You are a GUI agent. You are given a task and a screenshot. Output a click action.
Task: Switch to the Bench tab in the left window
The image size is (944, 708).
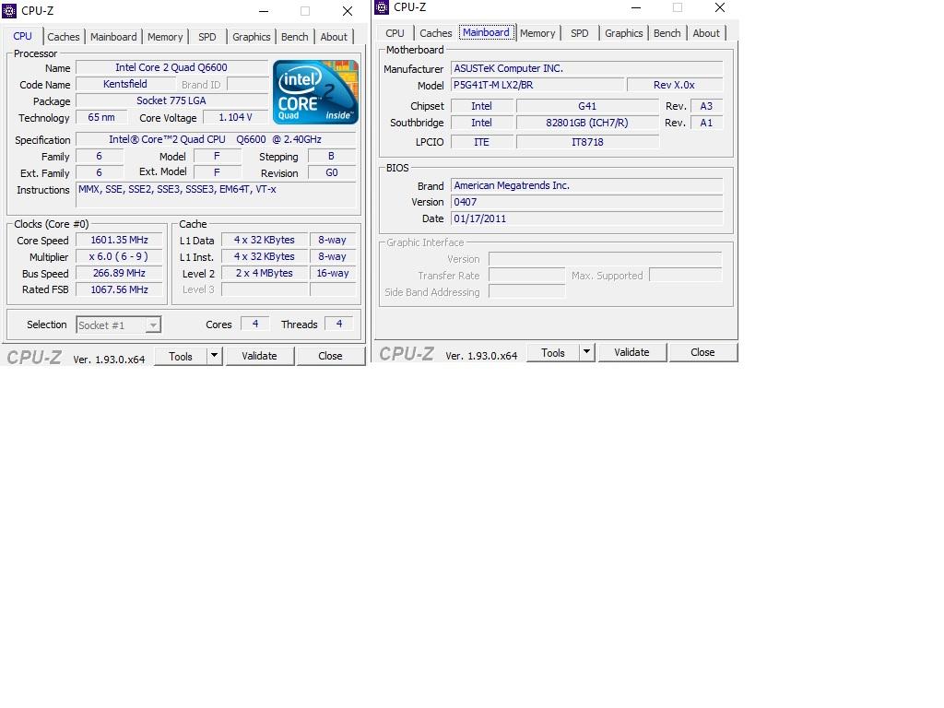294,37
